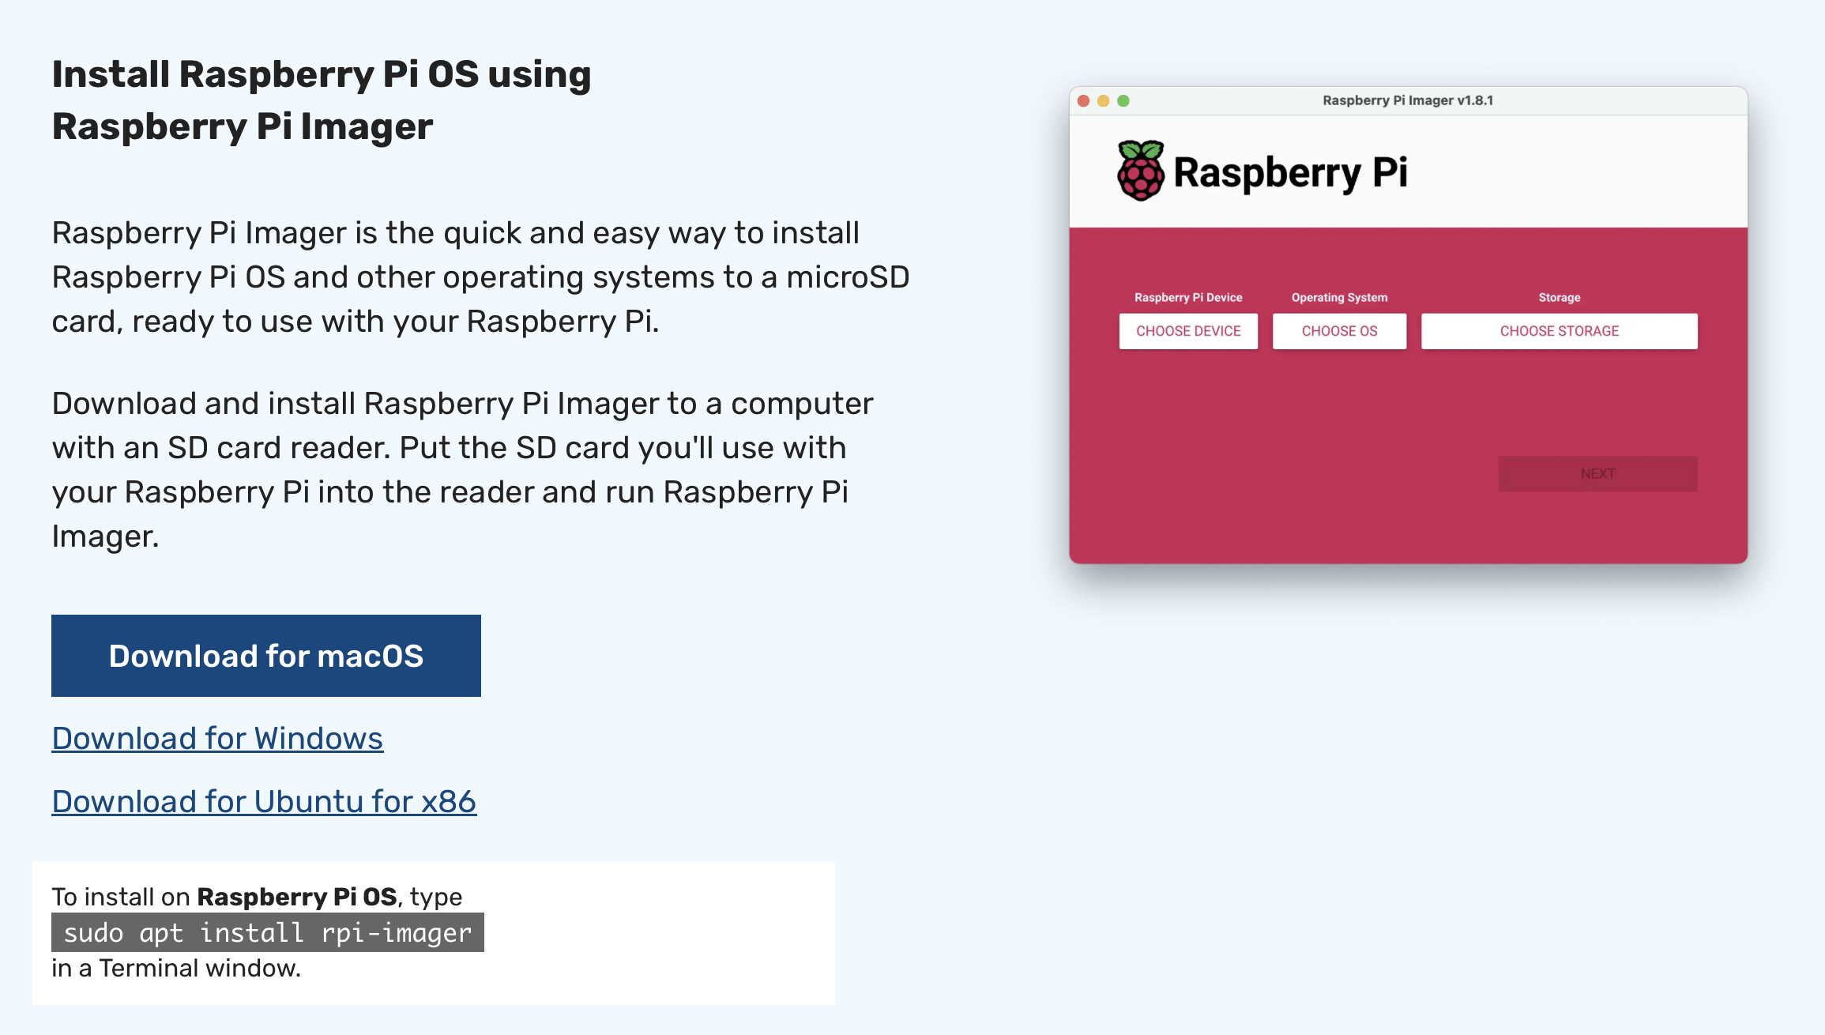Open the Download for Ubuntu for x86 link
1825x1035 pixels.
pos(264,802)
